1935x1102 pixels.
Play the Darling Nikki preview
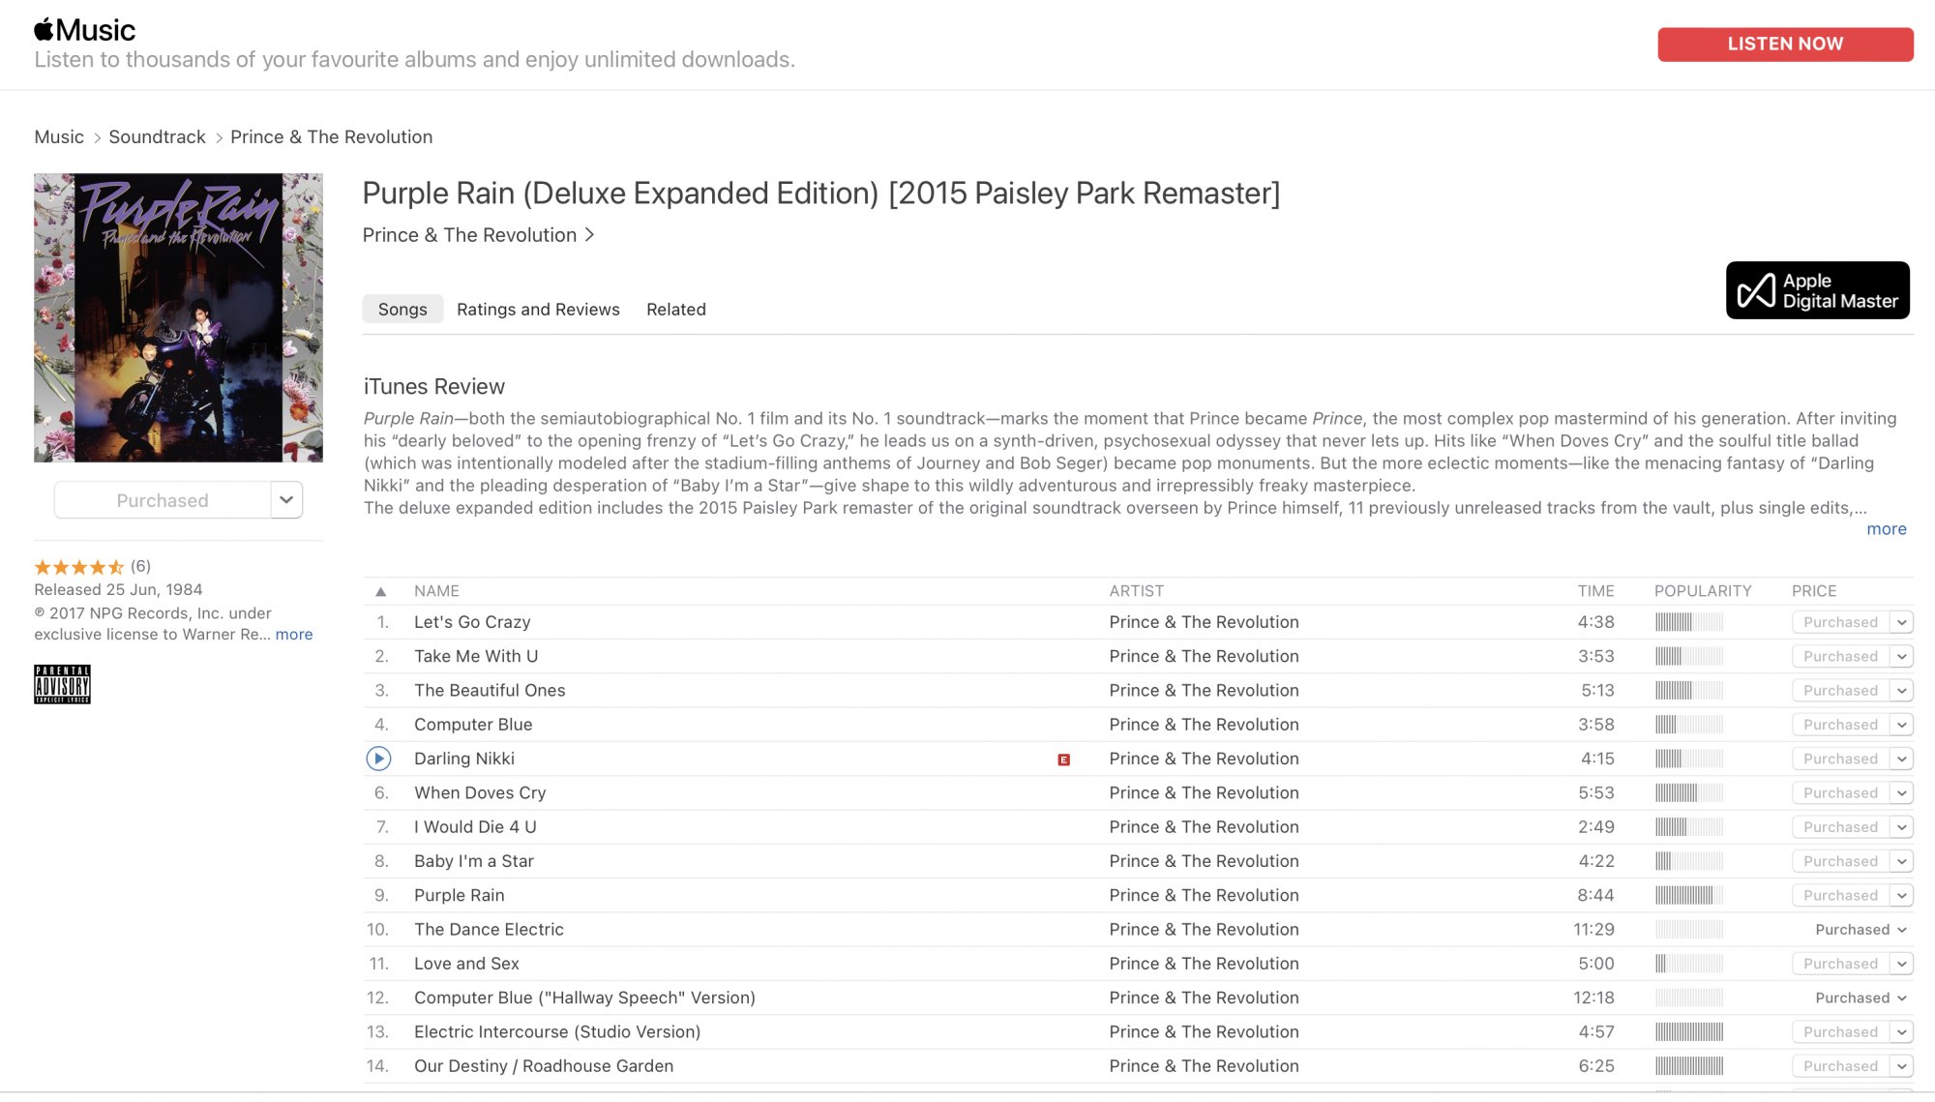click(378, 759)
